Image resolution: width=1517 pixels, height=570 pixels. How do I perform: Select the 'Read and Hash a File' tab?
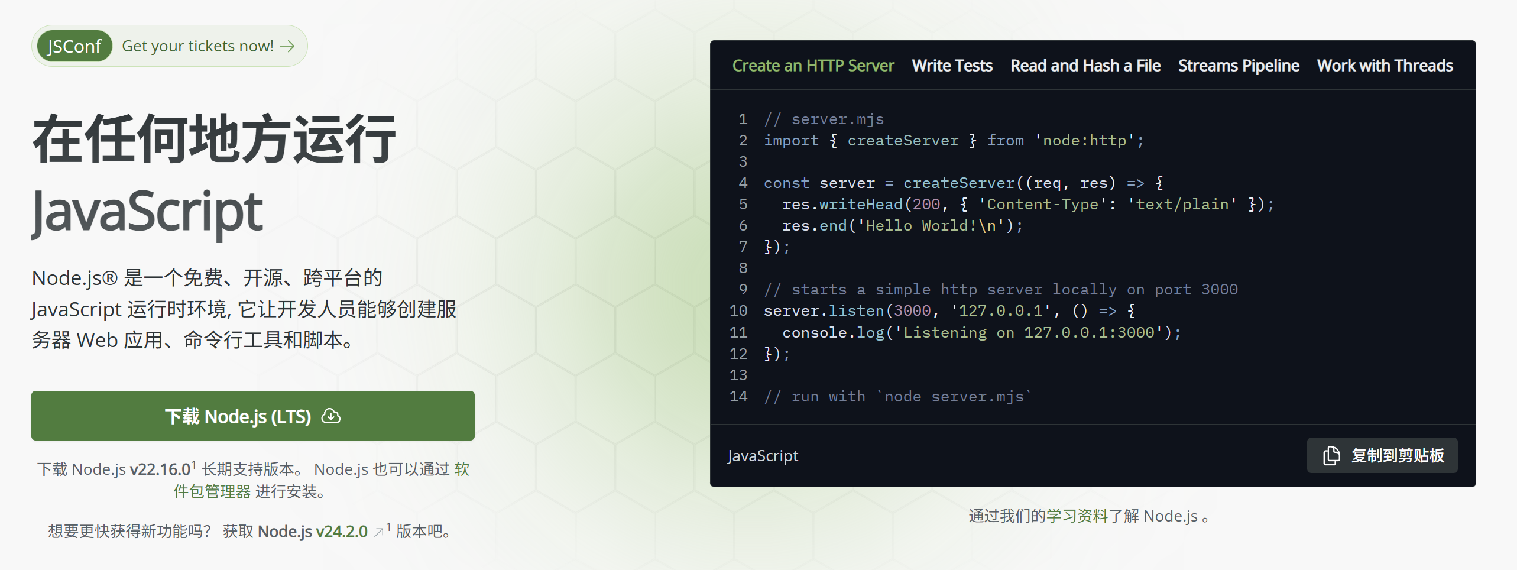(x=1085, y=66)
